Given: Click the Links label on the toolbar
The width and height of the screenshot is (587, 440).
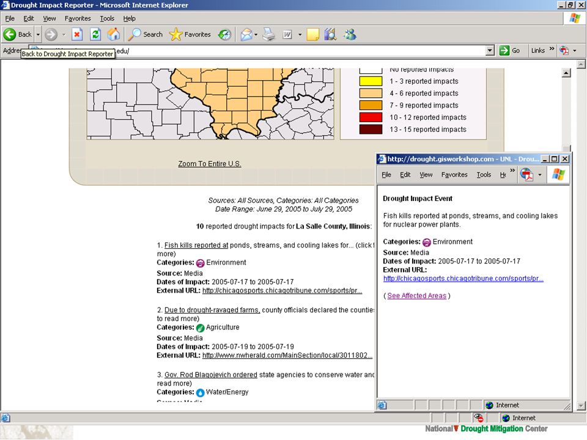Looking at the screenshot, I should click(x=538, y=51).
